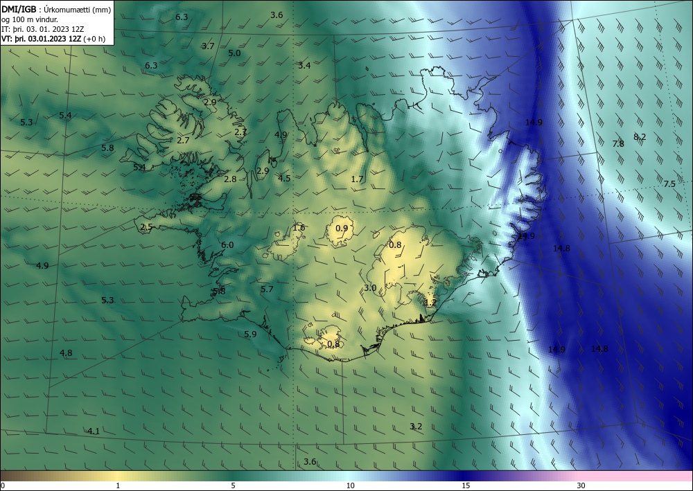Click the 6.0 value label
Screen dimensions: 693x491
(227, 245)
